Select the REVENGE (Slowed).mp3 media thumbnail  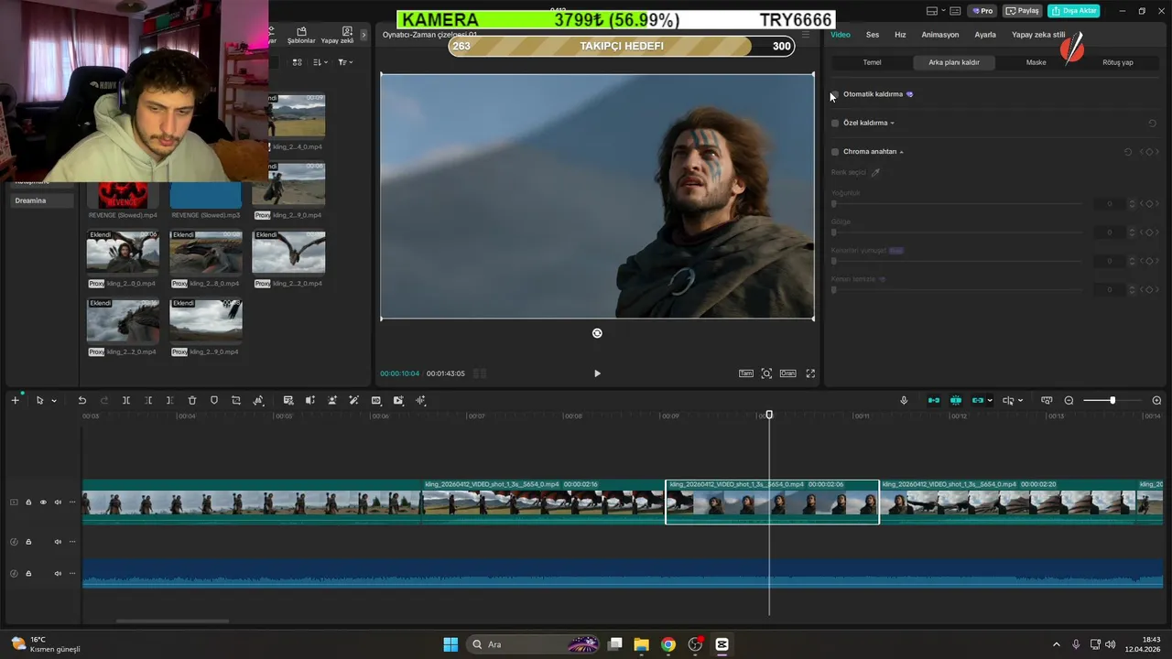(206, 194)
